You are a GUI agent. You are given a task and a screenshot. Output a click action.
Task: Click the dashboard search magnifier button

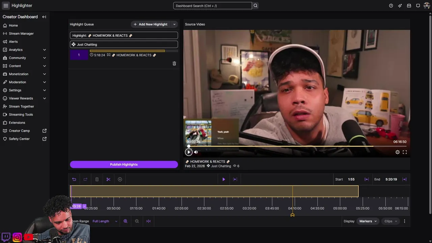click(255, 6)
